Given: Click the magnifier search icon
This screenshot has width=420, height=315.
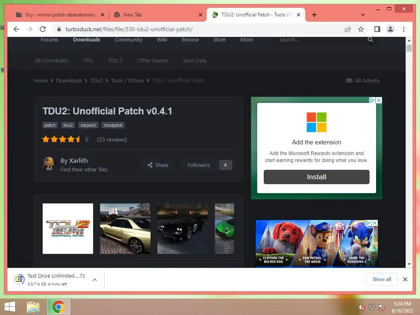Looking at the screenshot, I should (370, 40).
